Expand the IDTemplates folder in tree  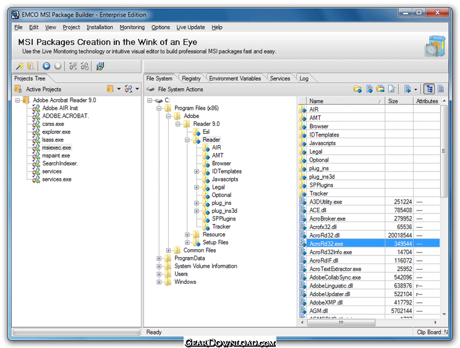pos(197,172)
